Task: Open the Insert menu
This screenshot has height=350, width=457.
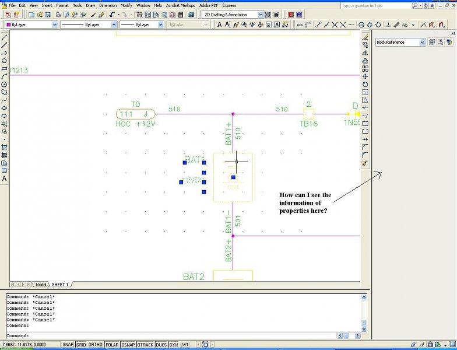Action: (47, 6)
